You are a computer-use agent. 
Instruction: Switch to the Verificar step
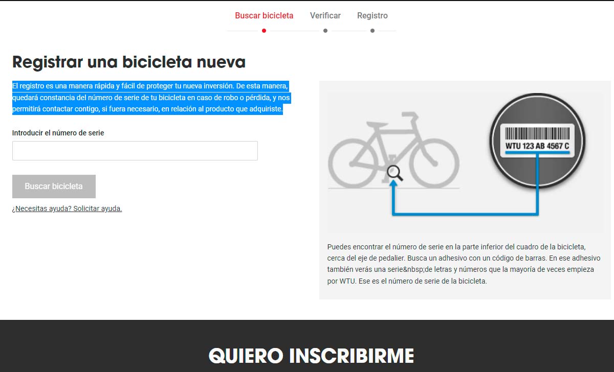pyautogui.click(x=325, y=15)
